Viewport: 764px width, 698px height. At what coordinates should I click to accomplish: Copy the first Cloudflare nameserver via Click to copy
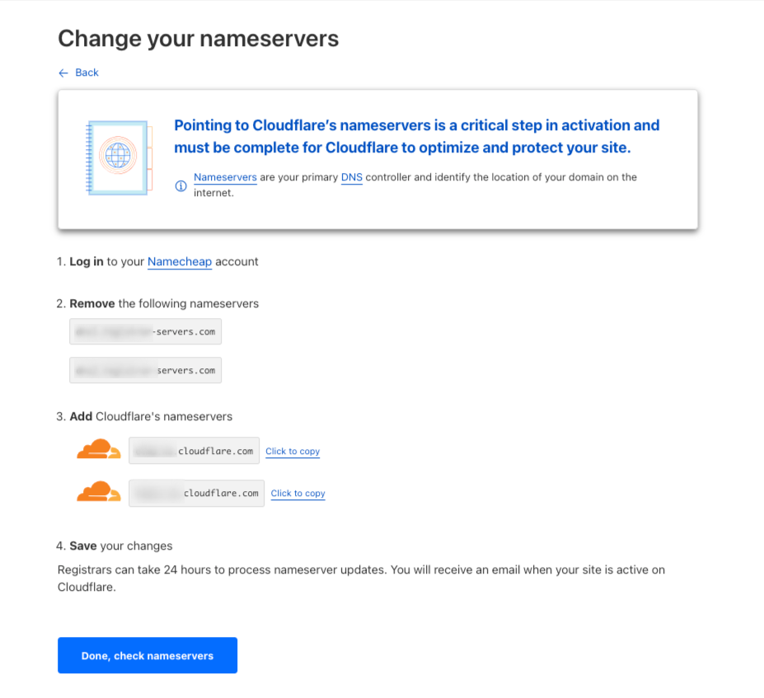tap(293, 452)
